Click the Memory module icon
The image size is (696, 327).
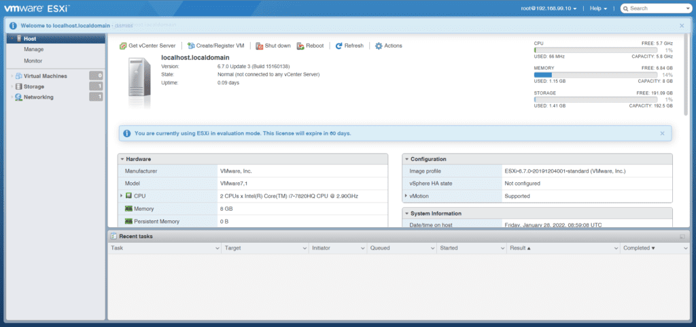point(128,209)
